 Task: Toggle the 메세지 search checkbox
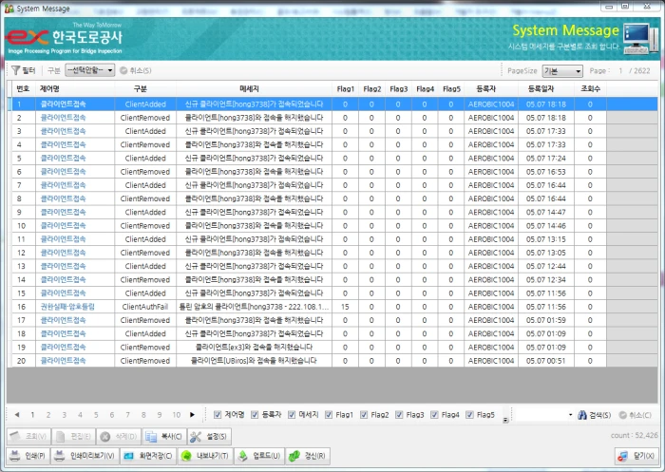tap(292, 415)
